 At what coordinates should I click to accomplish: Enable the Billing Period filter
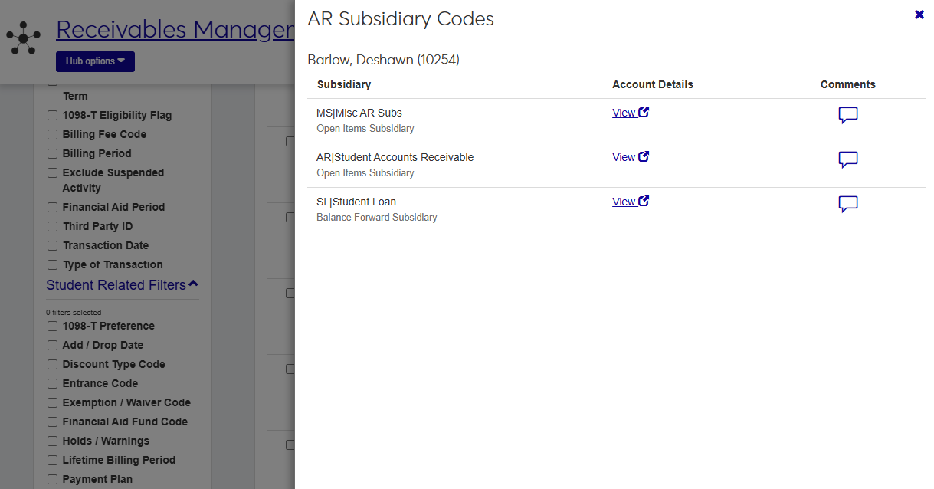(x=52, y=153)
